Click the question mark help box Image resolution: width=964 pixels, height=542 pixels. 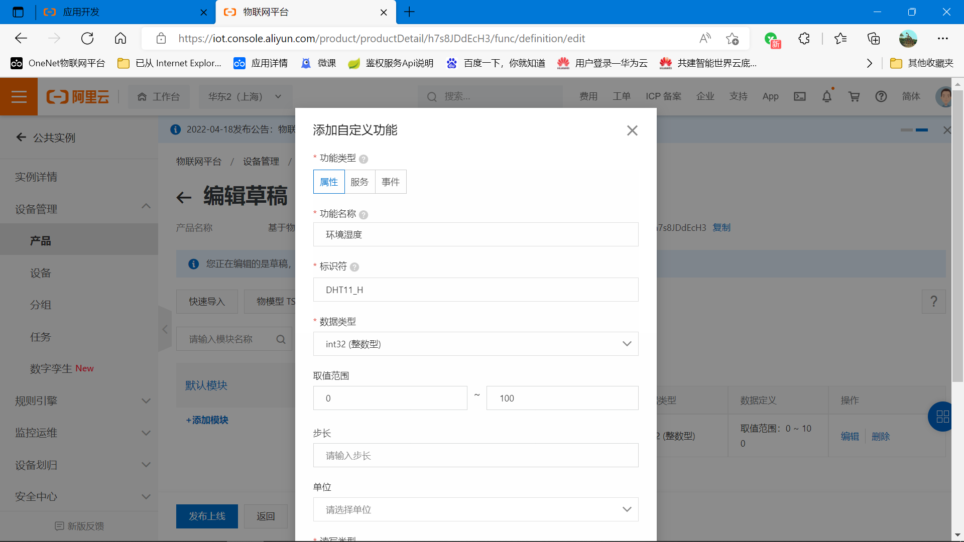pos(933,302)
